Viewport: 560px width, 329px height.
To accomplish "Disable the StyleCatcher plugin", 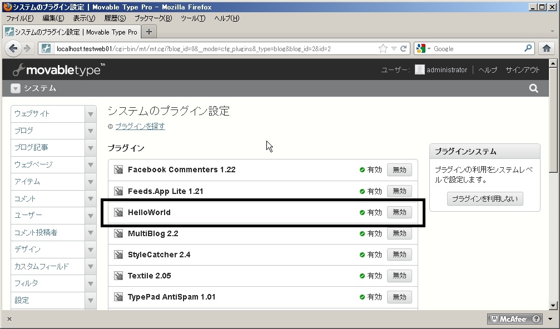I will tap(399, 255).
